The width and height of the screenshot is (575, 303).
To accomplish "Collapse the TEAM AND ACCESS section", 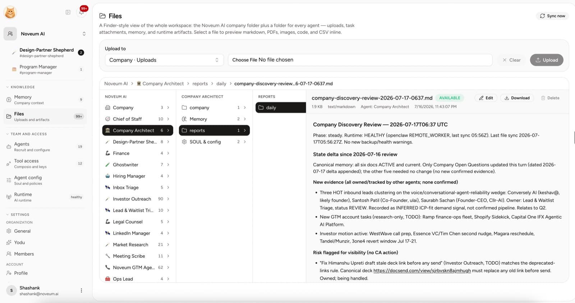I will pyautogui.click(x=27, y=134).
